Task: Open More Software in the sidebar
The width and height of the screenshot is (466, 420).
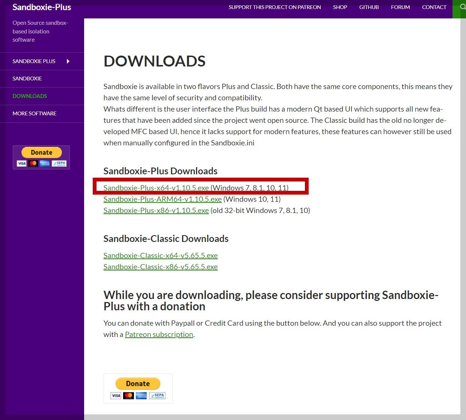Action: point(34,113)
